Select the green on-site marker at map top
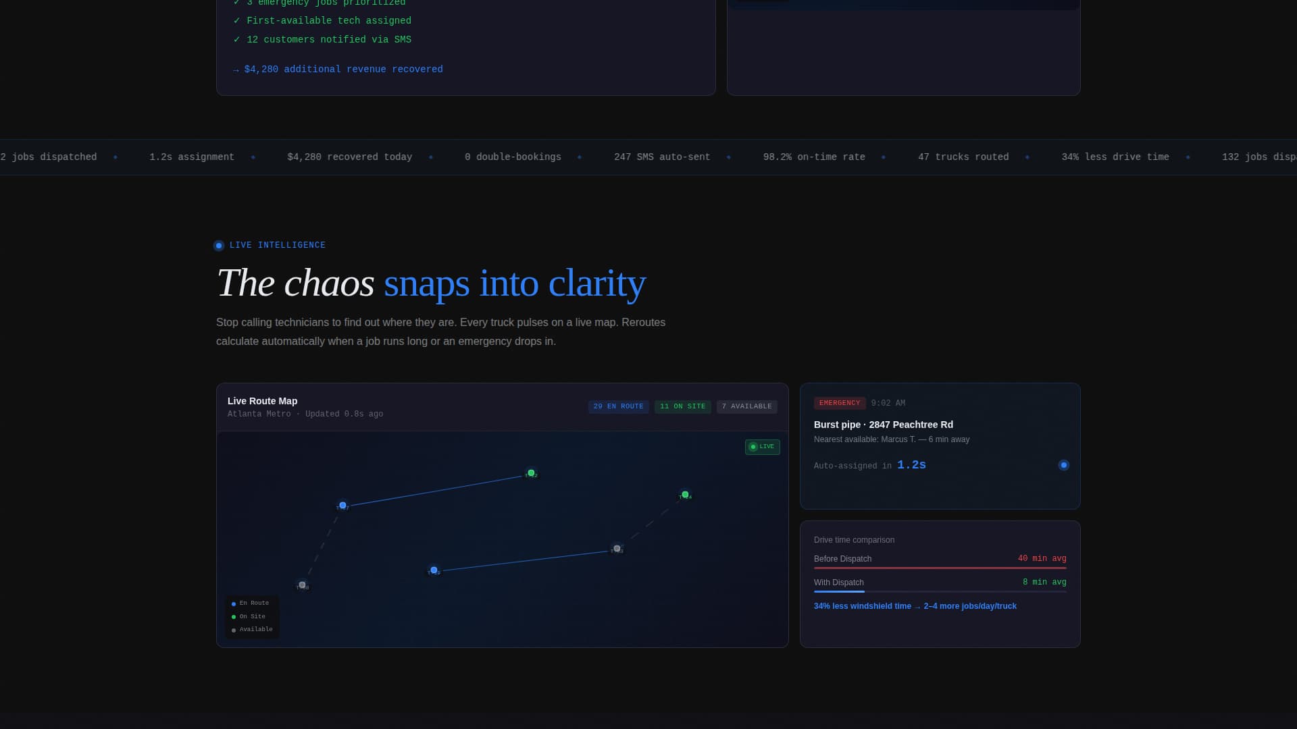This screenshot has height=729, width=1297. (x=531, y=473)
